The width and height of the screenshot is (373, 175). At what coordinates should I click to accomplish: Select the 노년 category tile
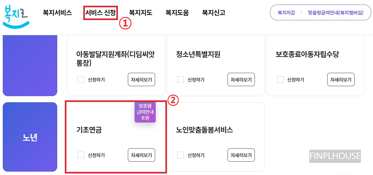(x=30, y=137)
